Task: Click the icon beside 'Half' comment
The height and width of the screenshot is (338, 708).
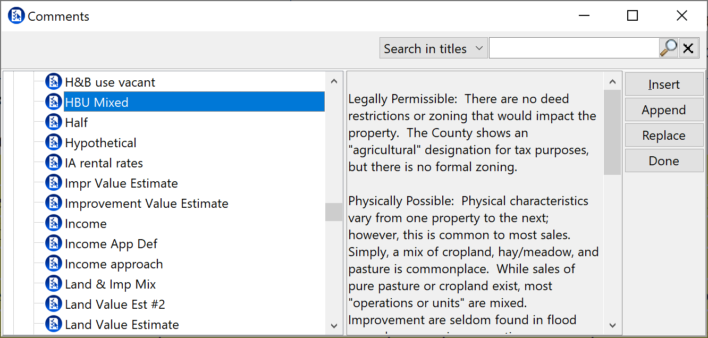Action: click(54, 122)
